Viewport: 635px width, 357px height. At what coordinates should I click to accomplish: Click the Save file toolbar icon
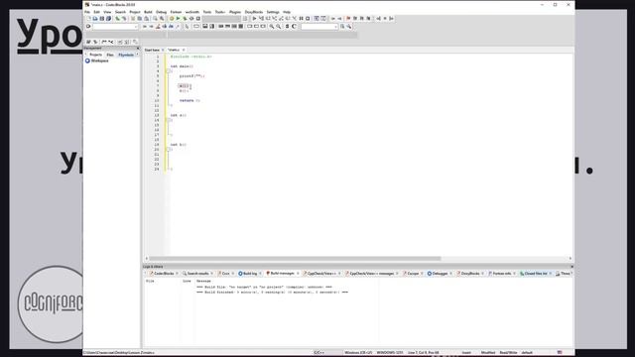[102, 19]
